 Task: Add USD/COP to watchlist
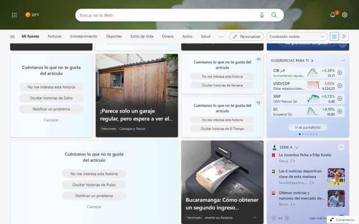[x=340, y=86]
